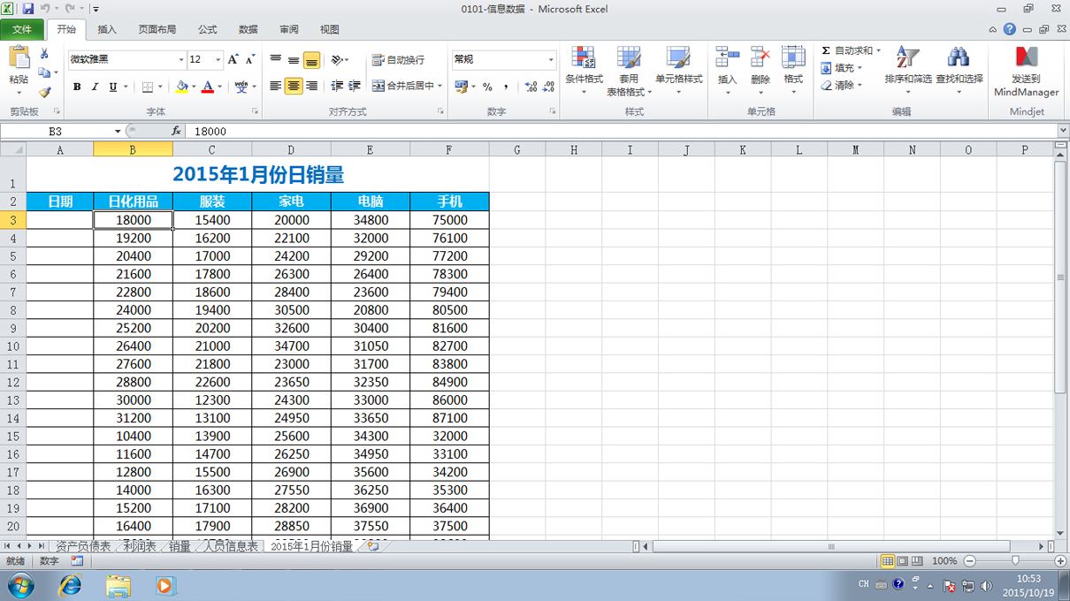Viewport: 1070px width, 601px height.
Task: Click the fx insert function button
Action: coord(176,131)
